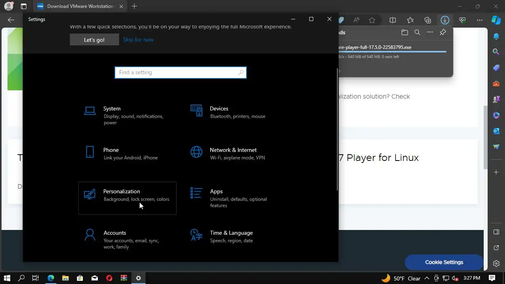Open Opera browser from taskbar

pos(109,278)
